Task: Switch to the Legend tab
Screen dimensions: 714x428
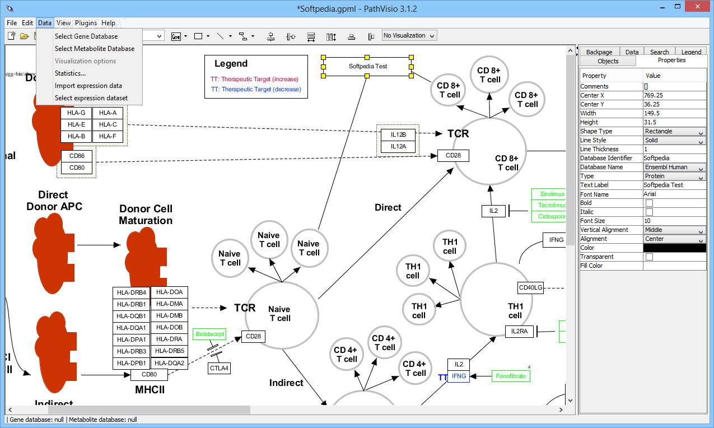Action: point(691,52)
